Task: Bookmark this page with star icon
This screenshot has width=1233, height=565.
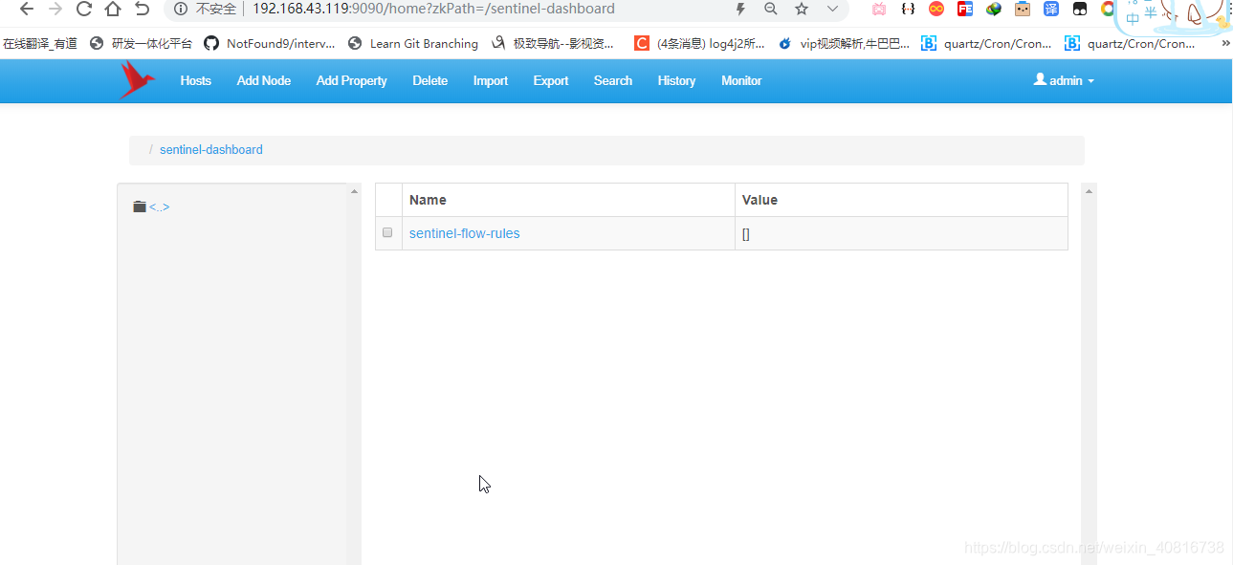Action: coord(802,9)
